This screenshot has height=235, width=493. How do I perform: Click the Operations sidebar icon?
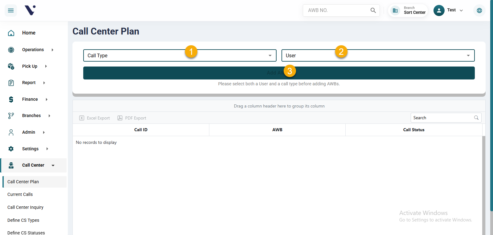click(11, 50)
